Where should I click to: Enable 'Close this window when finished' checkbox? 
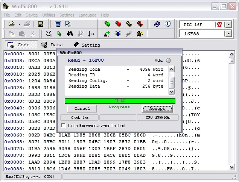63,125
